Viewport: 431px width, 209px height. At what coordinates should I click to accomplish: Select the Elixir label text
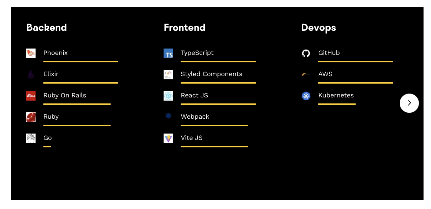(51, 74)
